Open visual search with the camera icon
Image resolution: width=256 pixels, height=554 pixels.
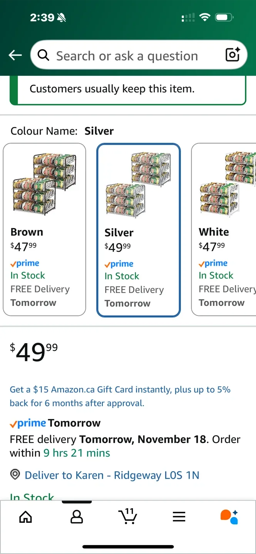(232, 55)
